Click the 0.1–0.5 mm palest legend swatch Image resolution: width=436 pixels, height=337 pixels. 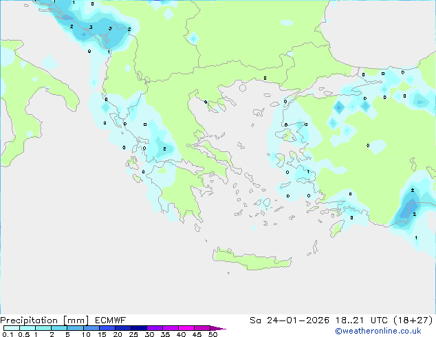pyautogui.click(x=12, y=328)
